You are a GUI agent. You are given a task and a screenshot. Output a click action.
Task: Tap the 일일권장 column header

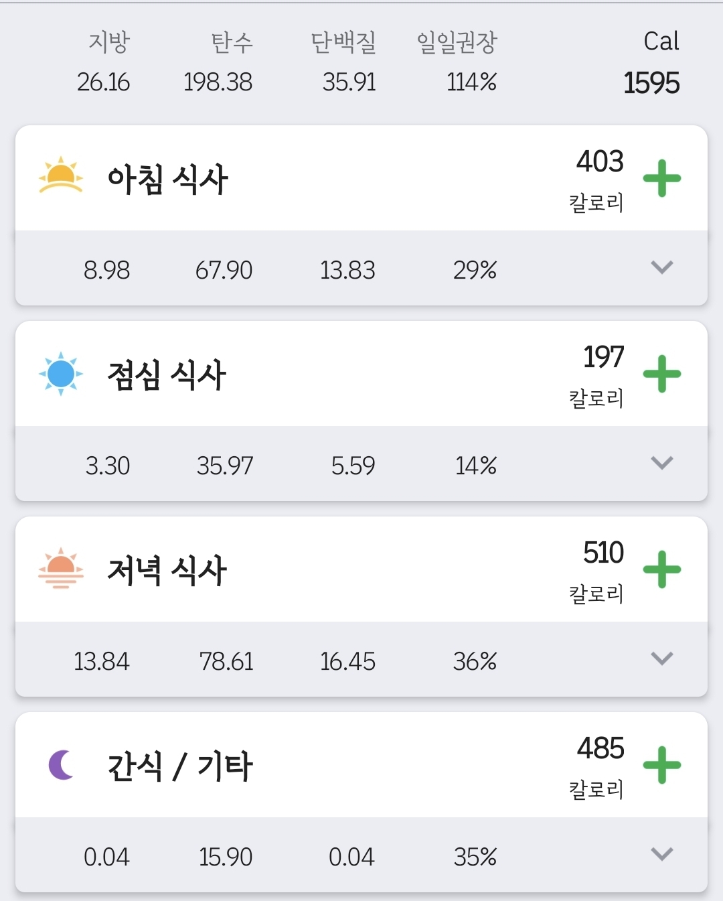pos(457,42)
